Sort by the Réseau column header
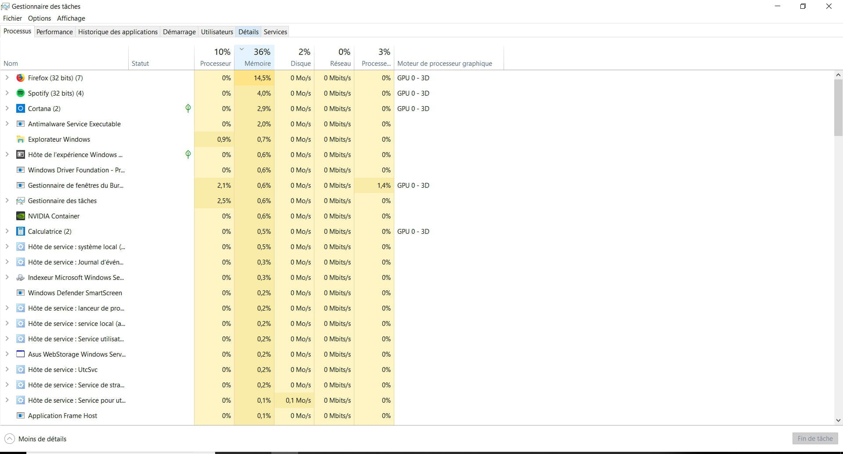 335,57
